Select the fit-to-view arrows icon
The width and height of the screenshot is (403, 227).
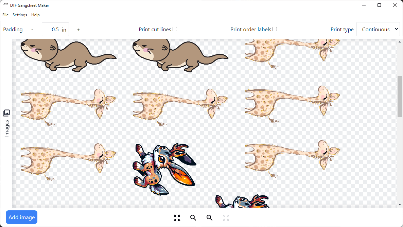point(177,218)
